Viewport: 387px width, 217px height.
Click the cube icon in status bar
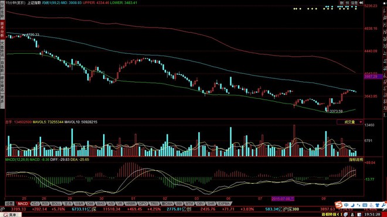pyautogui.click(x=345, y=215)
